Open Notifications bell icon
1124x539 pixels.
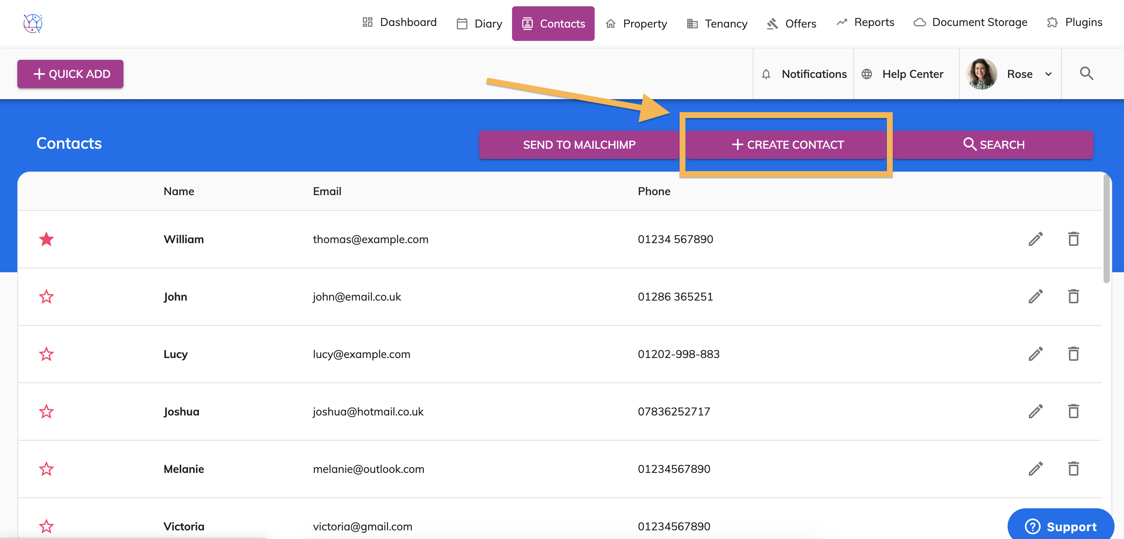766,74
